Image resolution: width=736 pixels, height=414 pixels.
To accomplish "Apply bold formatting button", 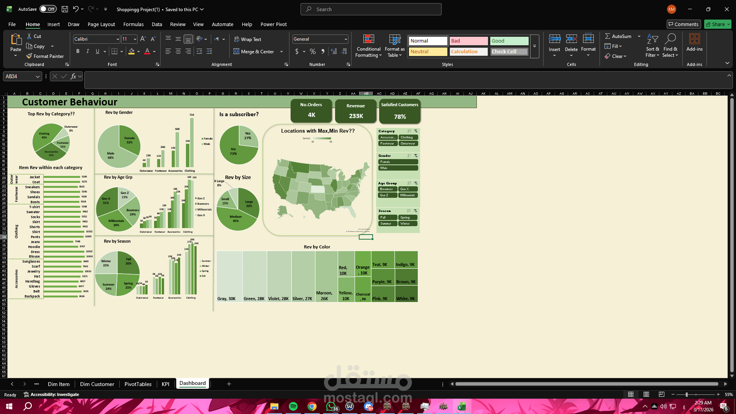I will [78, 51].
